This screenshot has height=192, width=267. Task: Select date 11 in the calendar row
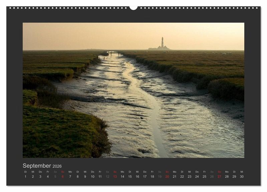click(x=100, y=177)
